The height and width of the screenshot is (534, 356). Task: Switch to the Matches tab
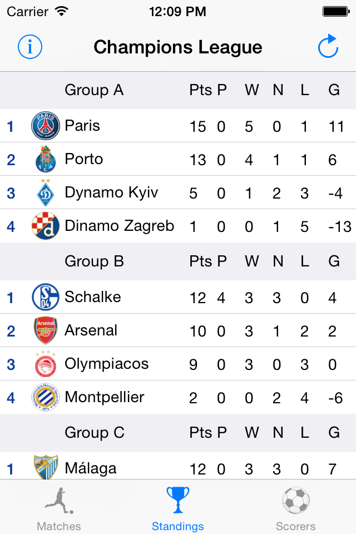[59, 509]
